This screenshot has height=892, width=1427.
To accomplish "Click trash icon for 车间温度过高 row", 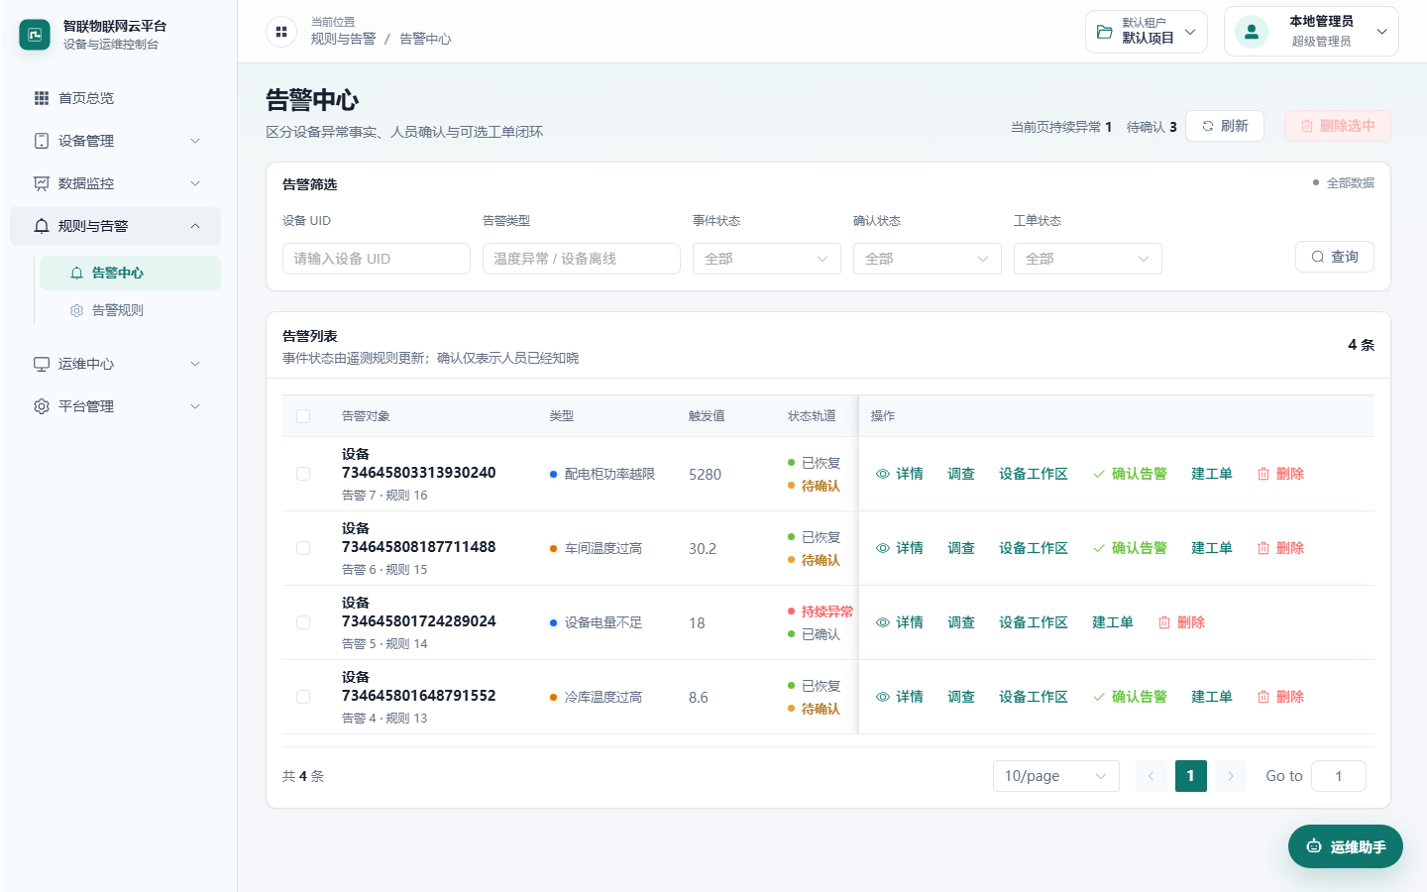I will point(1263,548).
